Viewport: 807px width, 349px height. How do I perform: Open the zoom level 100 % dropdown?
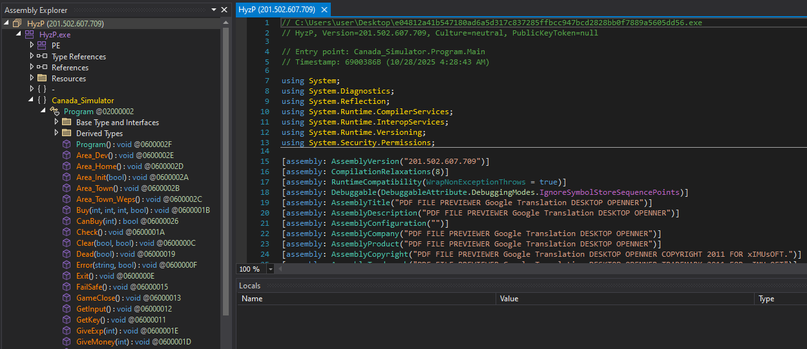(x=270, y=269)
